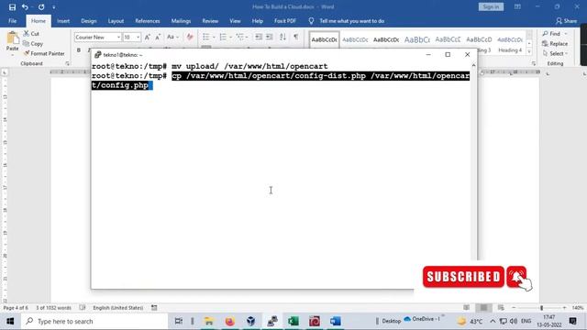Increase paragraph indent
This screenshot has width=587, height=330.
pos(269,37)
